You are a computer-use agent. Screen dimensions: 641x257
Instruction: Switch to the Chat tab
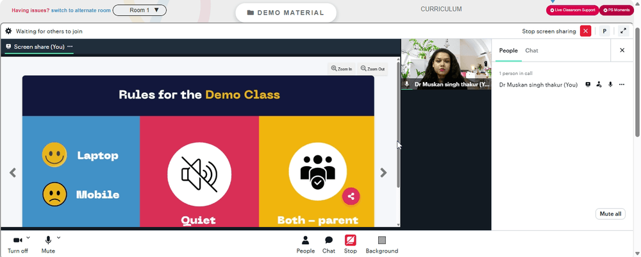(531, 51)
